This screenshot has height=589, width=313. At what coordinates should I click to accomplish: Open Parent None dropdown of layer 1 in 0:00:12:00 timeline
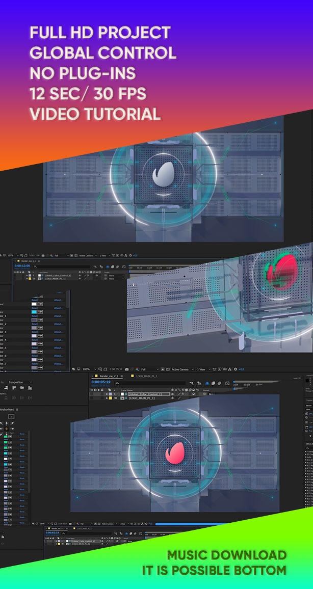click(116, 275)
